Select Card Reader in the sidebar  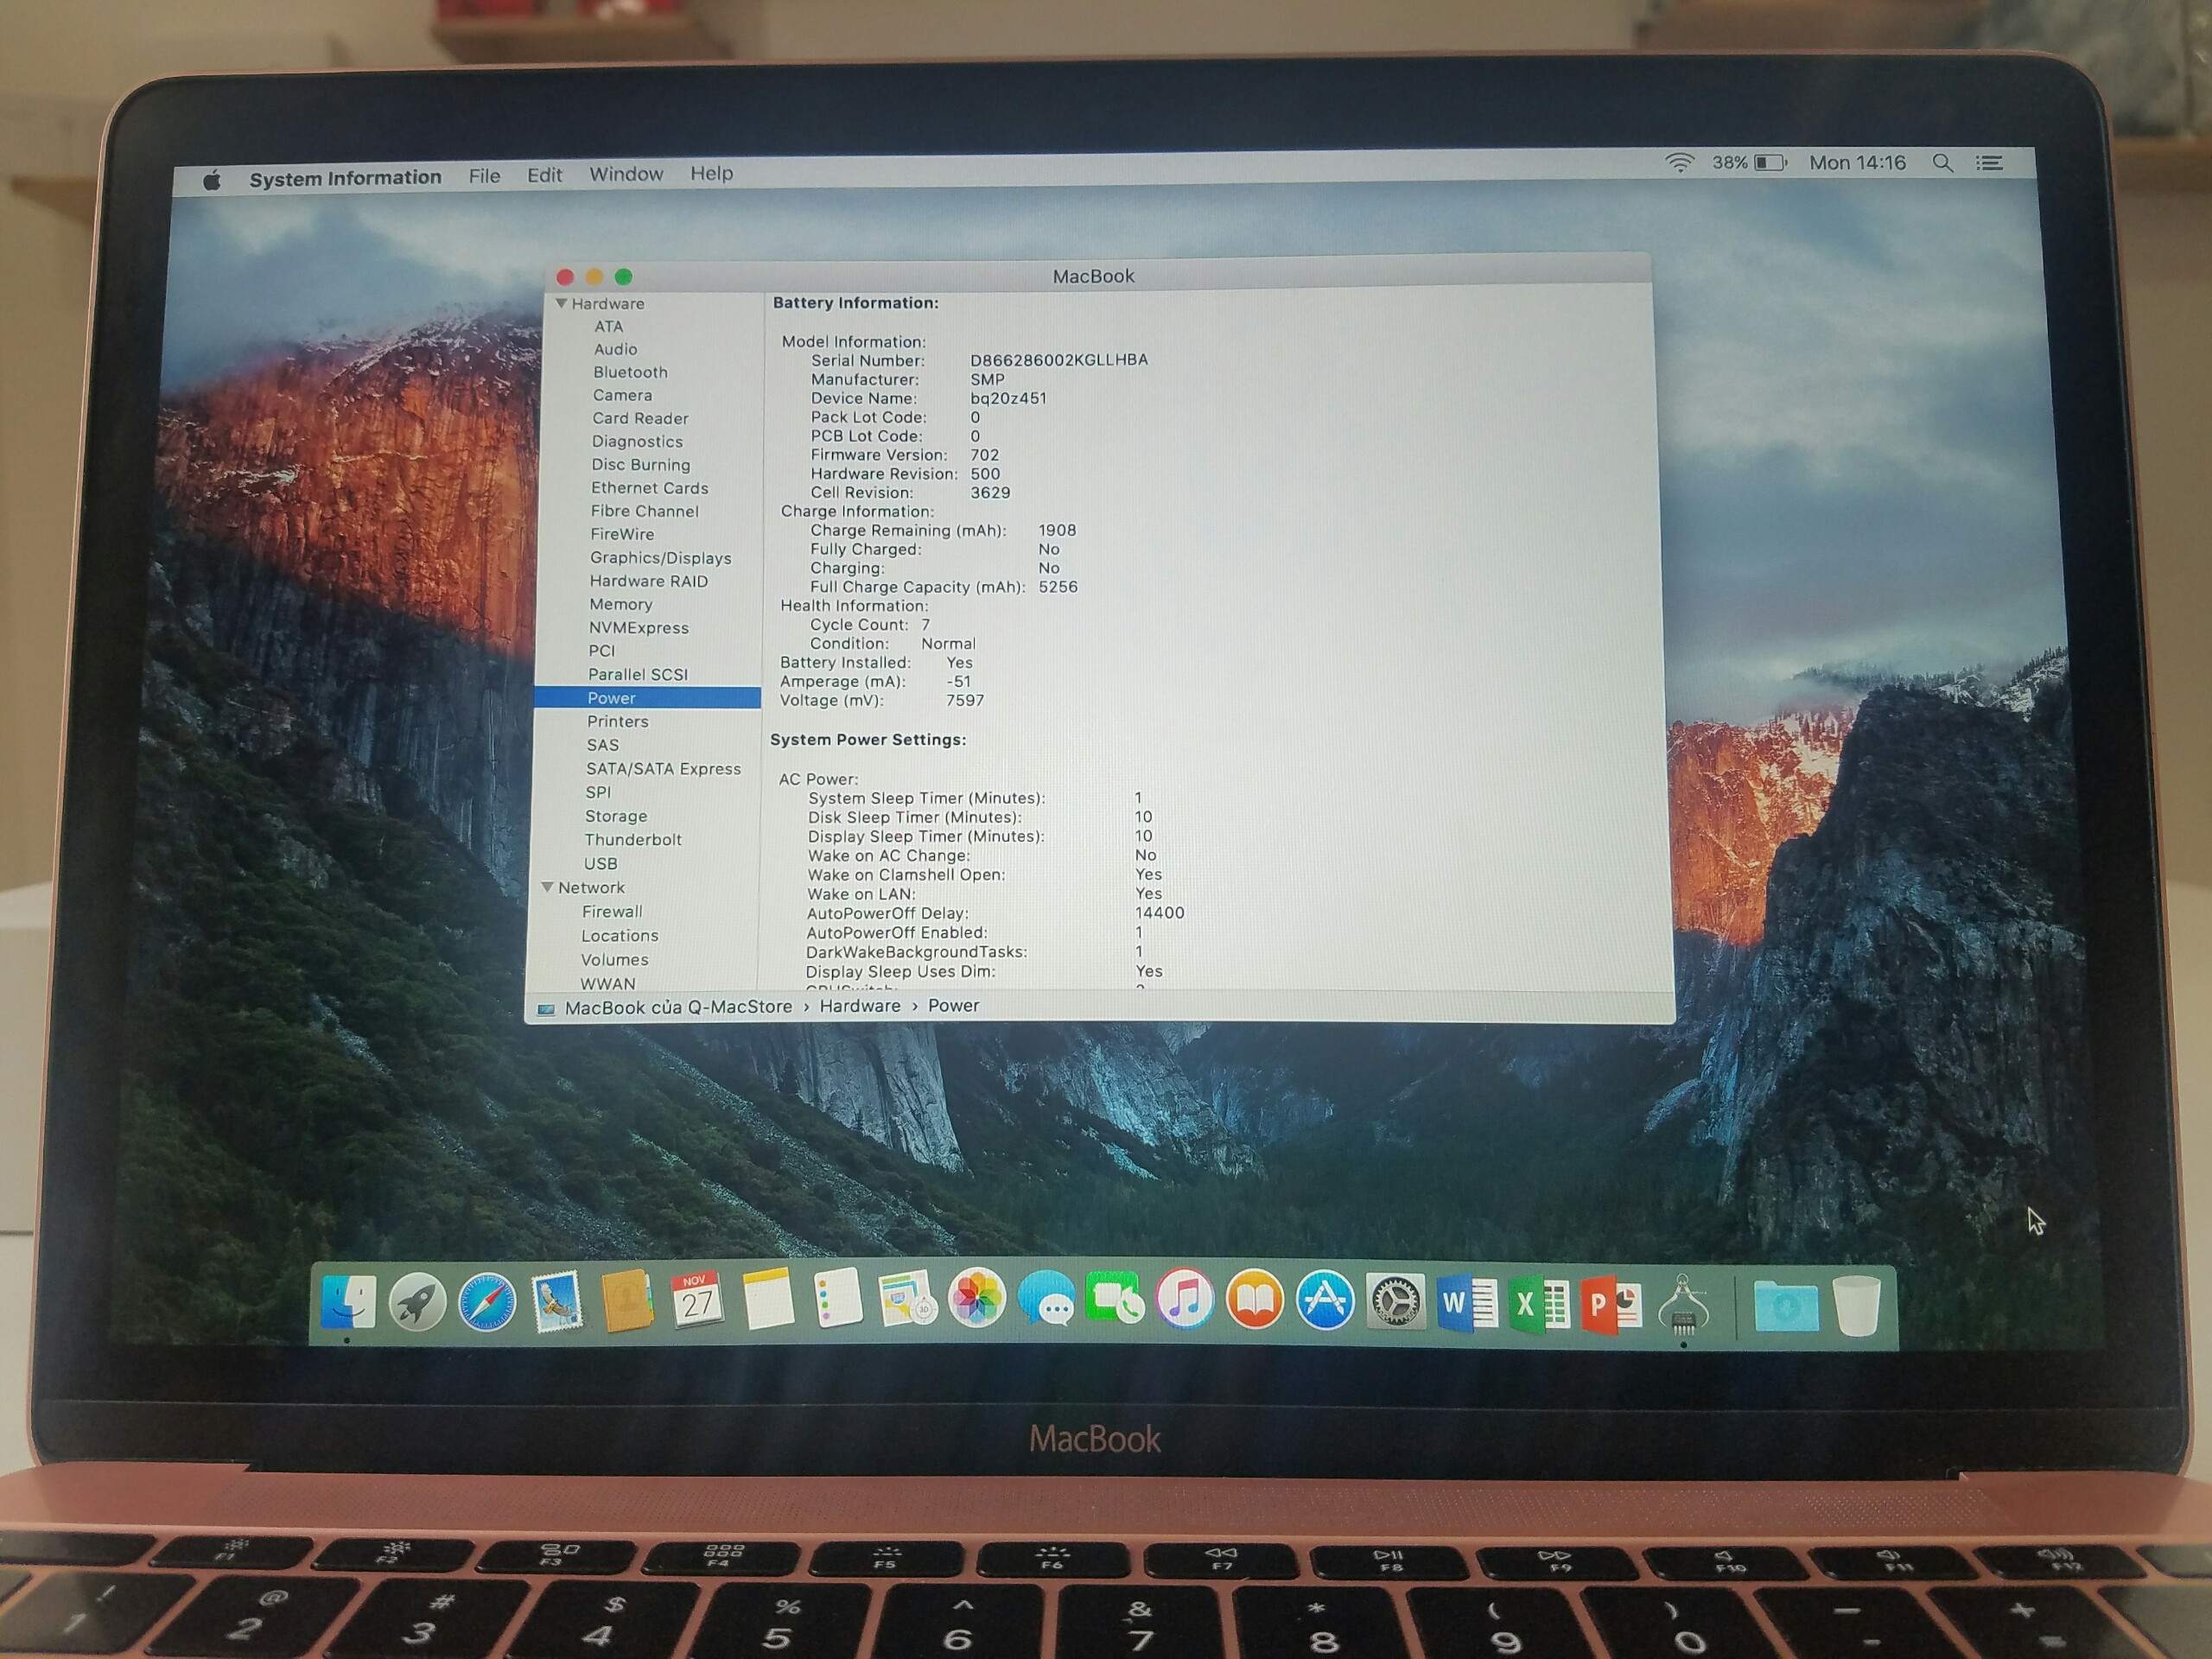[x=640, y=418]
